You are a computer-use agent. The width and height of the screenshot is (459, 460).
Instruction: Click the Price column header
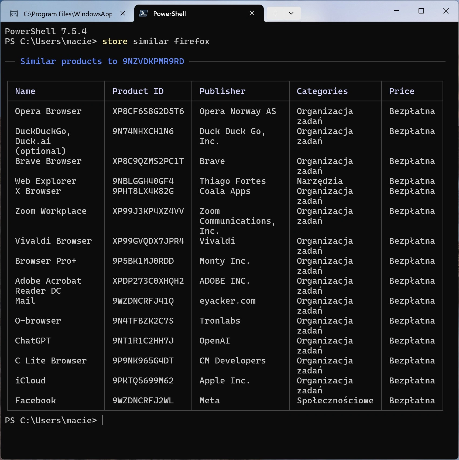[x=402, y=91]
